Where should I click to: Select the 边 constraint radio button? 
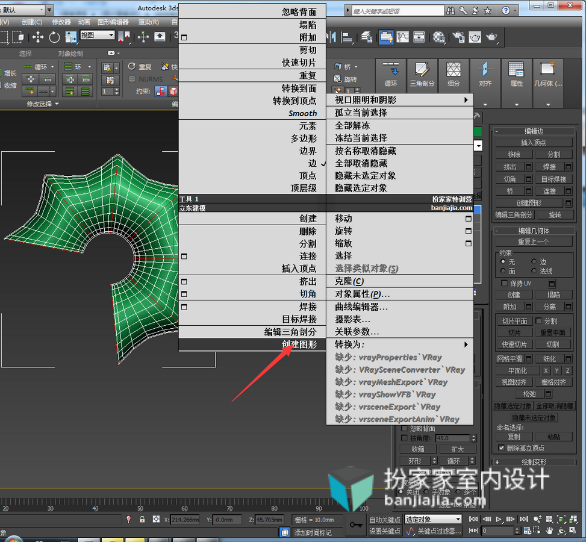coord(534,261)
